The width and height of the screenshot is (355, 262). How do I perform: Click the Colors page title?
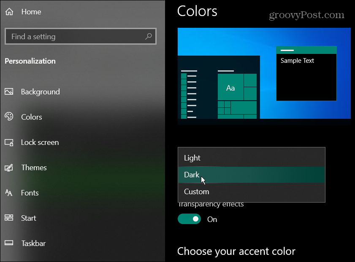197,11
